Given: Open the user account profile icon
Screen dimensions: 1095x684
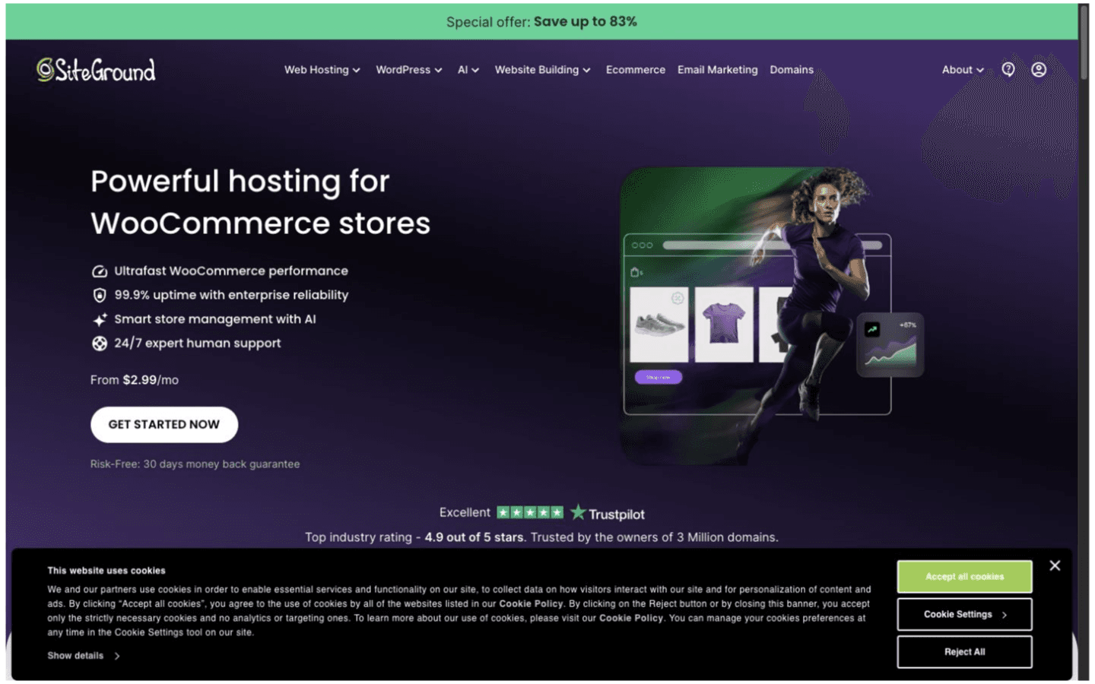Looking at the screenshot, I should pyautogui.click(x=1039, y=69).
